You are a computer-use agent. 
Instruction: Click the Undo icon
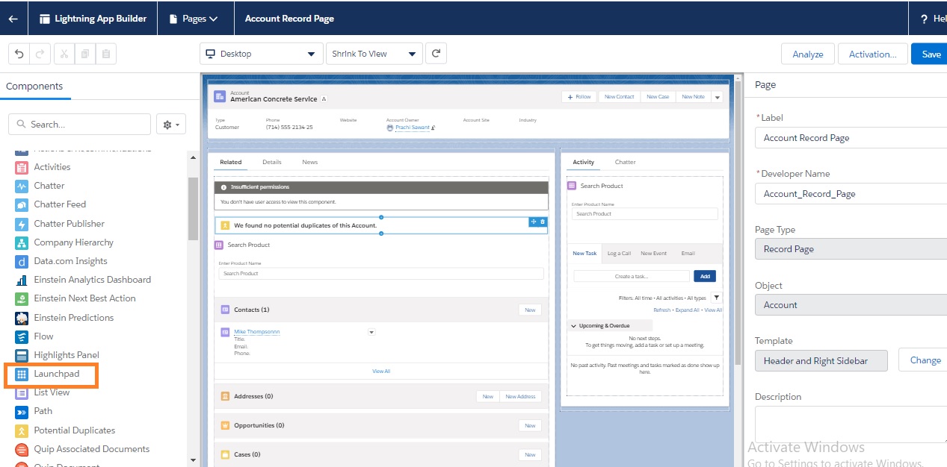(x=19, y=54)
